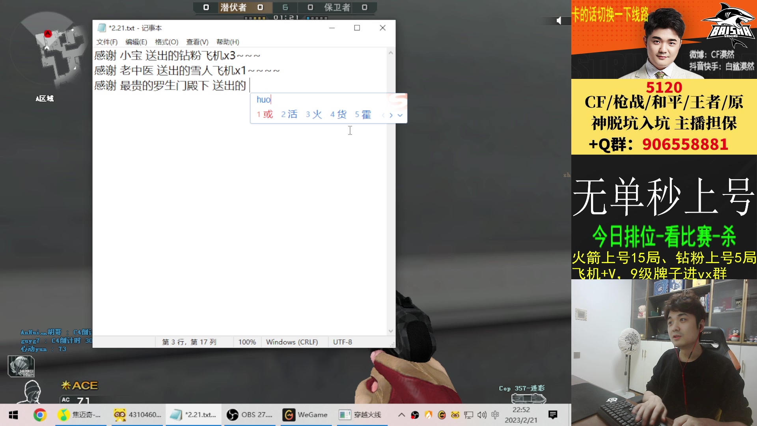Click the orange flame tray icon
757x426 pixels.
[x=428, y=415]
